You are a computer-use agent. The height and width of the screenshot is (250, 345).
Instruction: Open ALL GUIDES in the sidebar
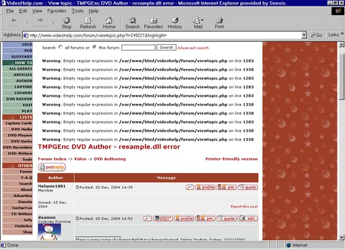(18, 69)
